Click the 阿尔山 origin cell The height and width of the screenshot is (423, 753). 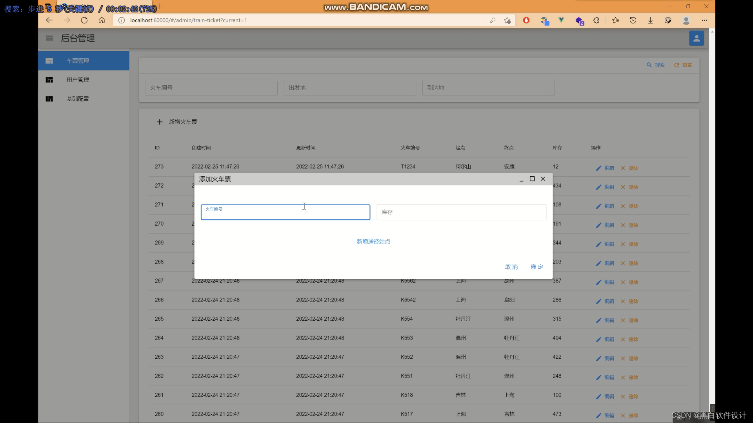[x=463, y=167]
